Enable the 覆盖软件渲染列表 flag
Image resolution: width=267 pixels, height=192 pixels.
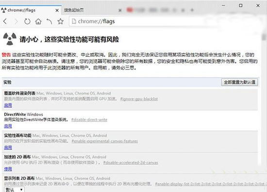[x=8, y=105]
